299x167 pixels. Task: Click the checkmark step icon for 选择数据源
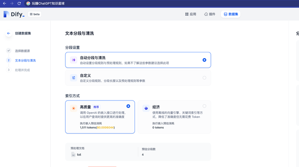click(x=9, y=51)
